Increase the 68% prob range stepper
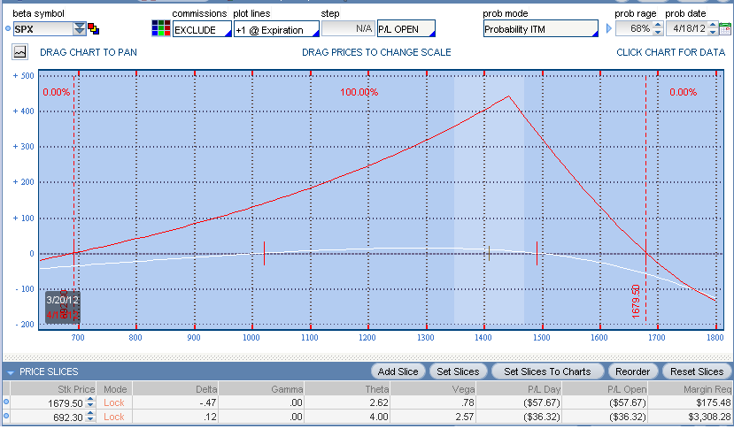This screenshot has width=734, height=429. tap(658, 26)
